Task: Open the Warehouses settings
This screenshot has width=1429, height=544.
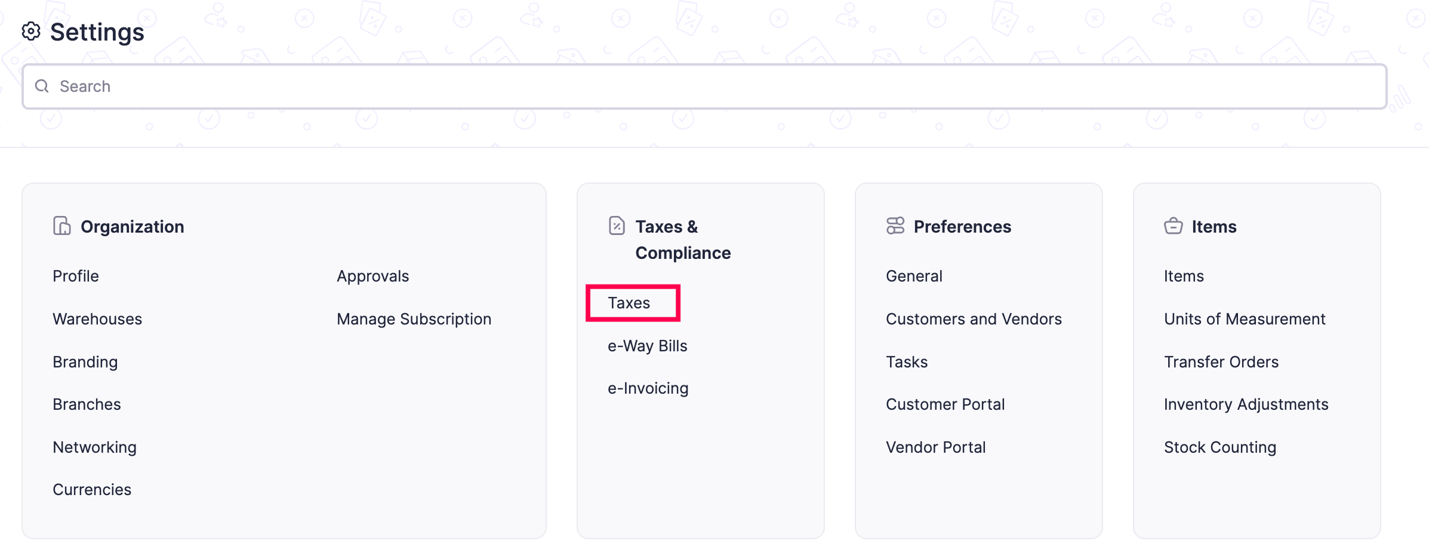Action: [97, 319]
